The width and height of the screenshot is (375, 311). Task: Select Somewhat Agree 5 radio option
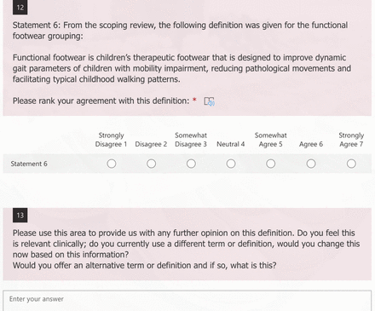[x=270, y=164]
